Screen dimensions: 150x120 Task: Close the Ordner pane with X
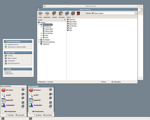[x=65, y=20]
